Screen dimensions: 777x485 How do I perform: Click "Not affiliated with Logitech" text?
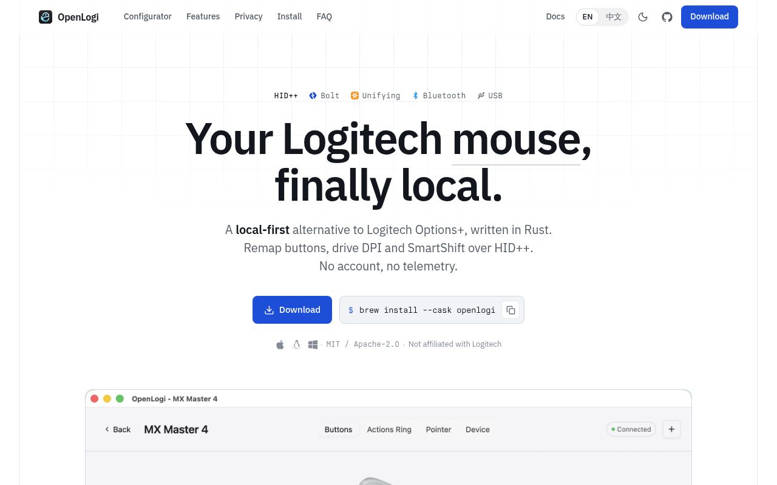[455, 344]
